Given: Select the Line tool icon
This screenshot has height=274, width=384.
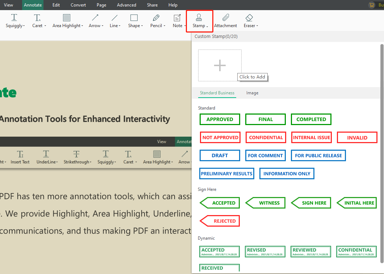Looking at the screenshot, I should [x=114, y=18].
